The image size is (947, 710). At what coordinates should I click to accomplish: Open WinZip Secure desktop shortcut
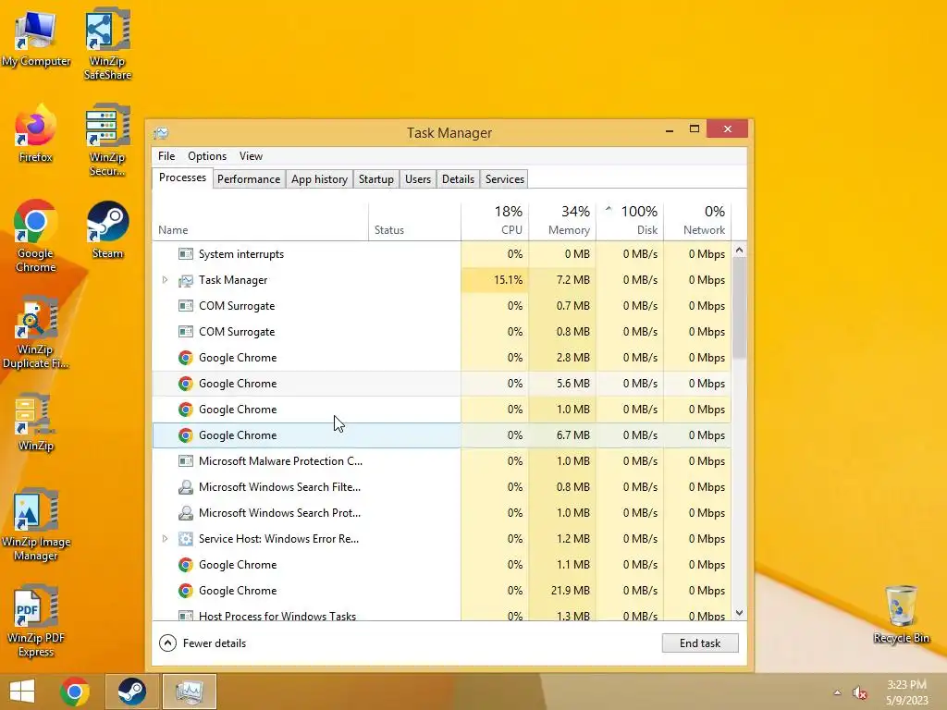pos(107,141)
